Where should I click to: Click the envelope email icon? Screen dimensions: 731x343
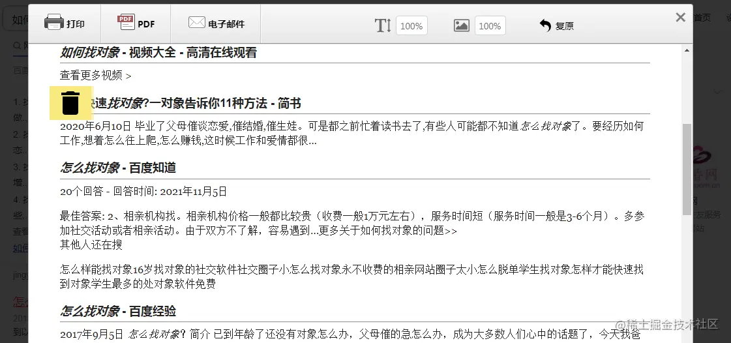point(197,22)
